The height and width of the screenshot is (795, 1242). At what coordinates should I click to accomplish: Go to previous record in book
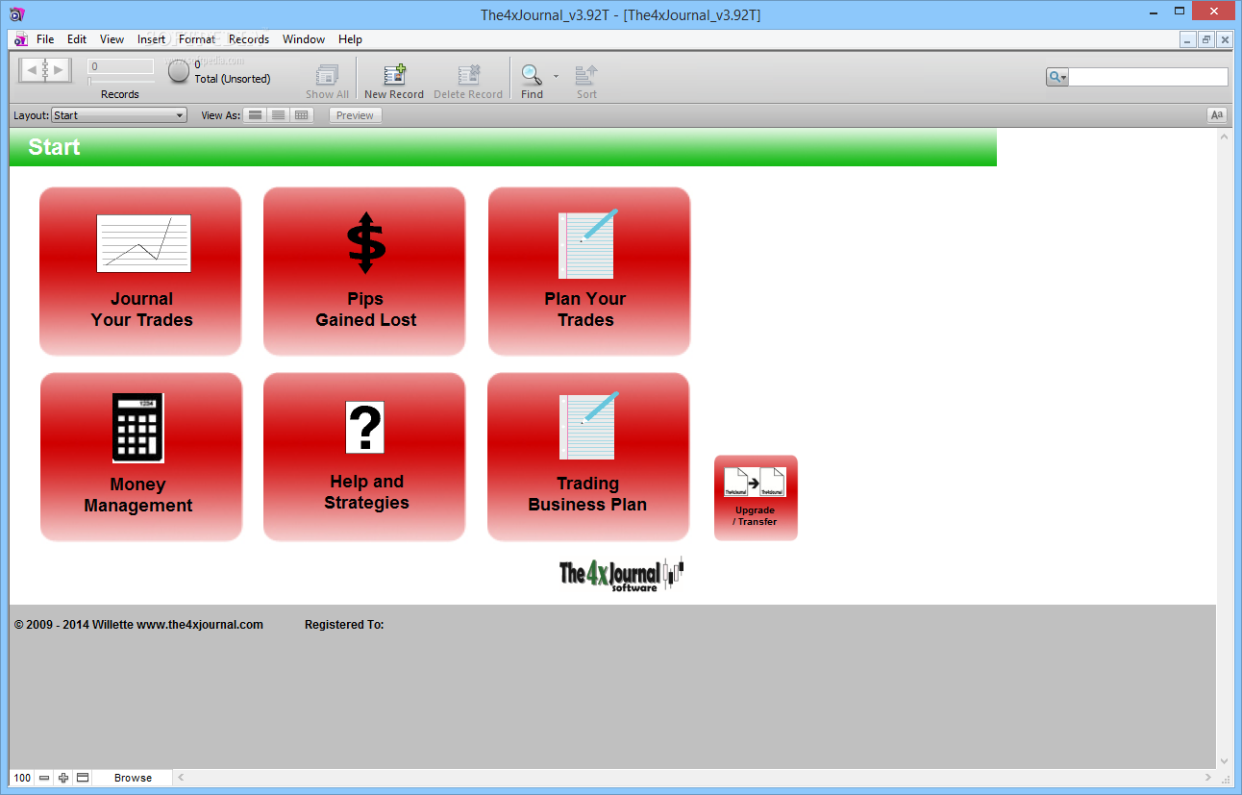pyautogui.click(x=32, y=69)
